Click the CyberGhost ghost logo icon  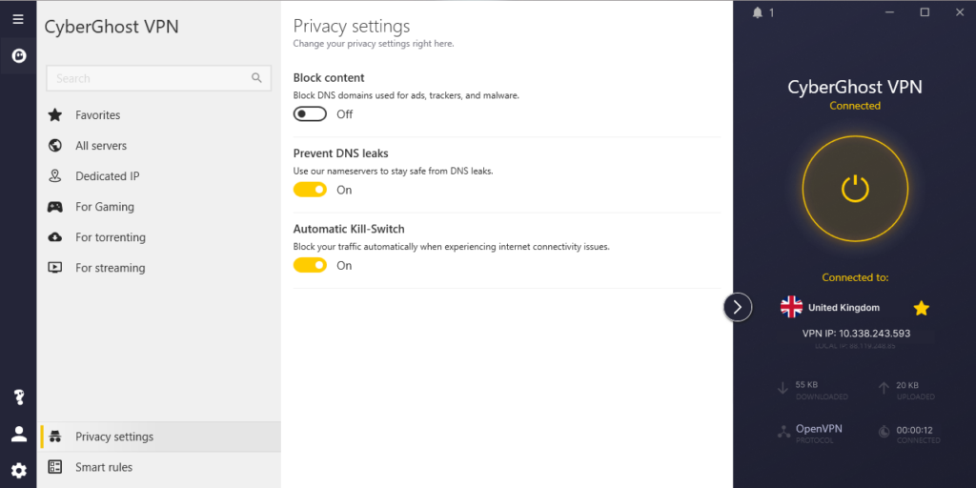tap(19, 56)
